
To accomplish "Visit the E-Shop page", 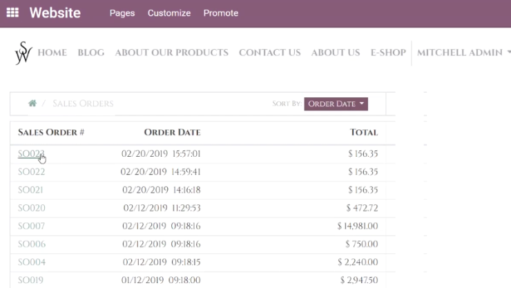I will [x=388, y=52].
